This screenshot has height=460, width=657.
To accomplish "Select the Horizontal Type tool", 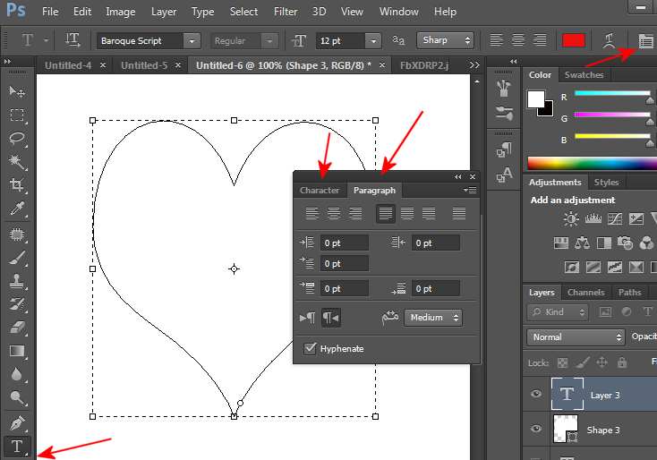I will pyautogui.click(x=17, y=446).
